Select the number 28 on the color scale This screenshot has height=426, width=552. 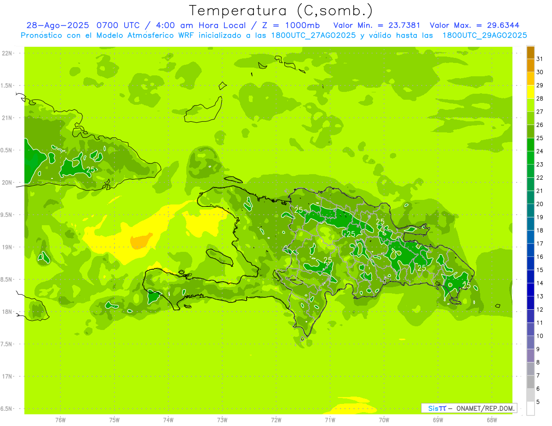(x=540, y=98)
